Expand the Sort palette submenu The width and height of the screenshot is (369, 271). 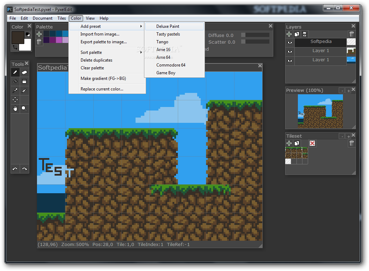tap(107, 52)
